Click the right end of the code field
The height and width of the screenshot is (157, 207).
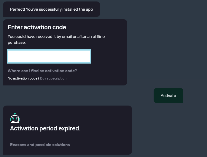coord(88,56)
